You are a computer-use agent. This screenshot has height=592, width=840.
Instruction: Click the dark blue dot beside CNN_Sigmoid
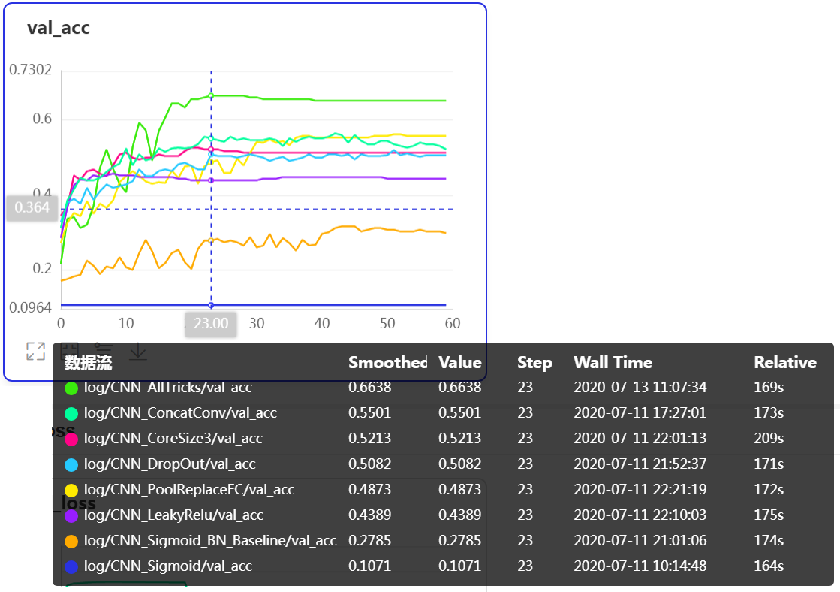[71, 566]
